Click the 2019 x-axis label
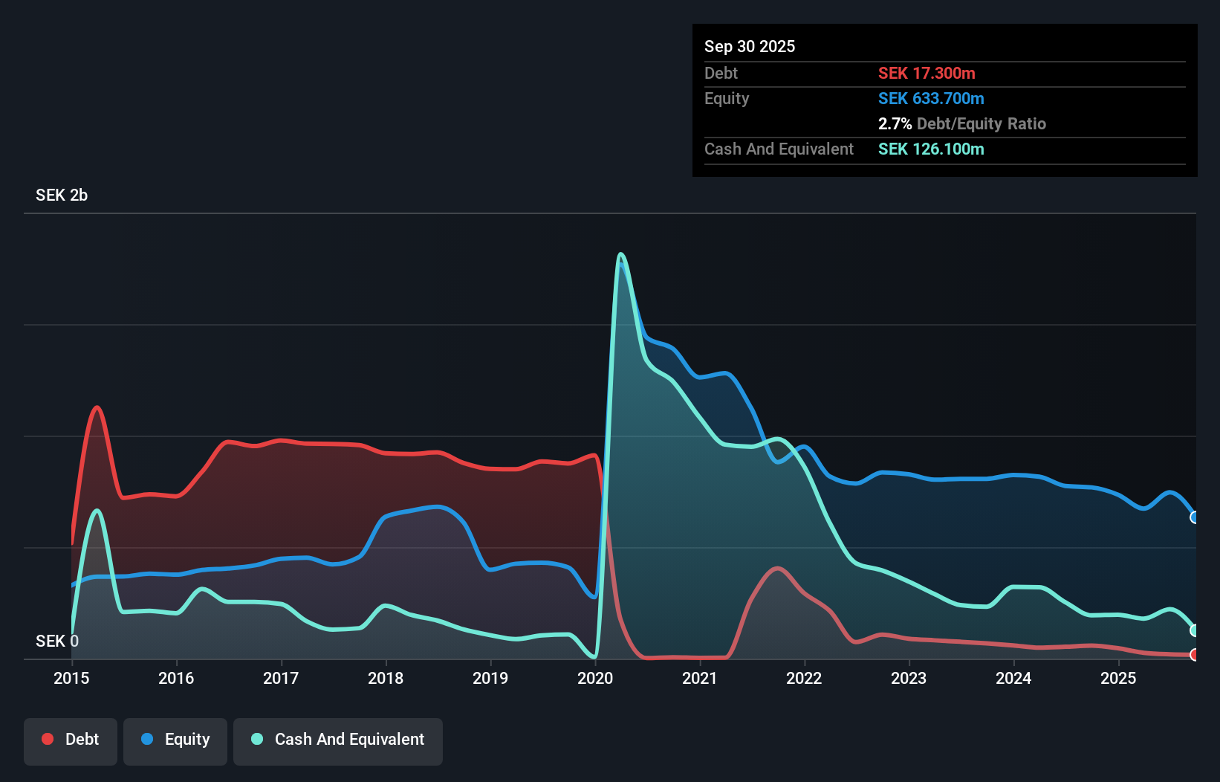The width and height of the screenshot is (1220, 782). pos(490,678)
